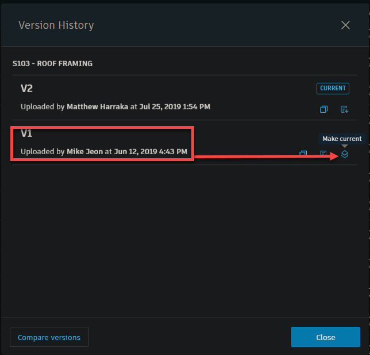Open the Compare versions view
The width and height of the screenshot is (370, 355).
click(49, 337)
